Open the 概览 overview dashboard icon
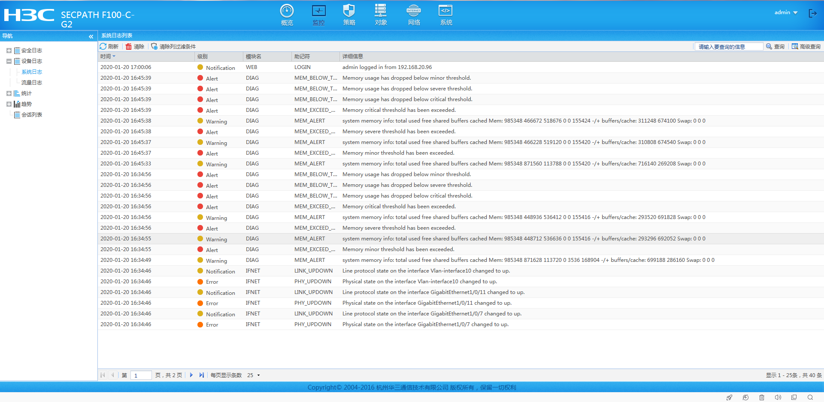The height and width of the screenshot is (402, 824). [x=287, y=11]
